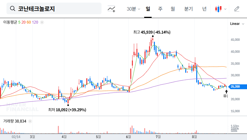The height and width of the screenshot is (140, 247).
Task: Click the black arrow event marker
Action: [226, 92]
